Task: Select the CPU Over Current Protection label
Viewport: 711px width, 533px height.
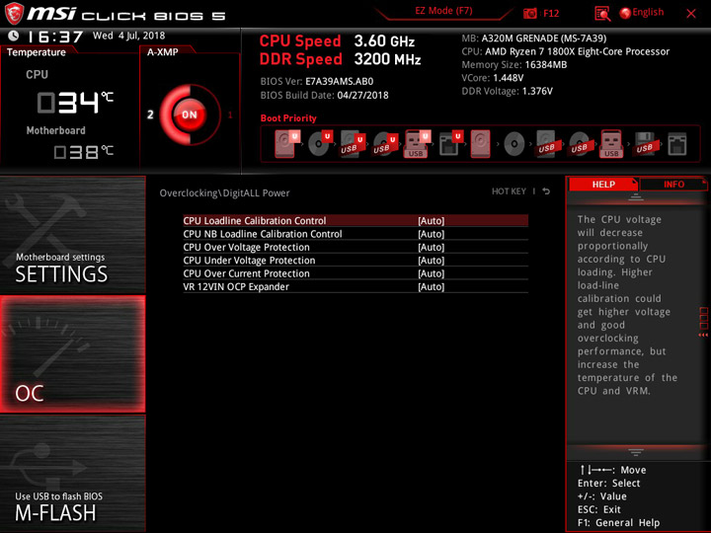Action: point(246,273)
